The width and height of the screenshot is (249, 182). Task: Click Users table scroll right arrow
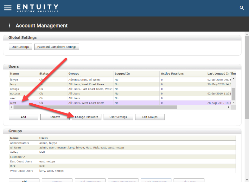[x=229, y=107]
